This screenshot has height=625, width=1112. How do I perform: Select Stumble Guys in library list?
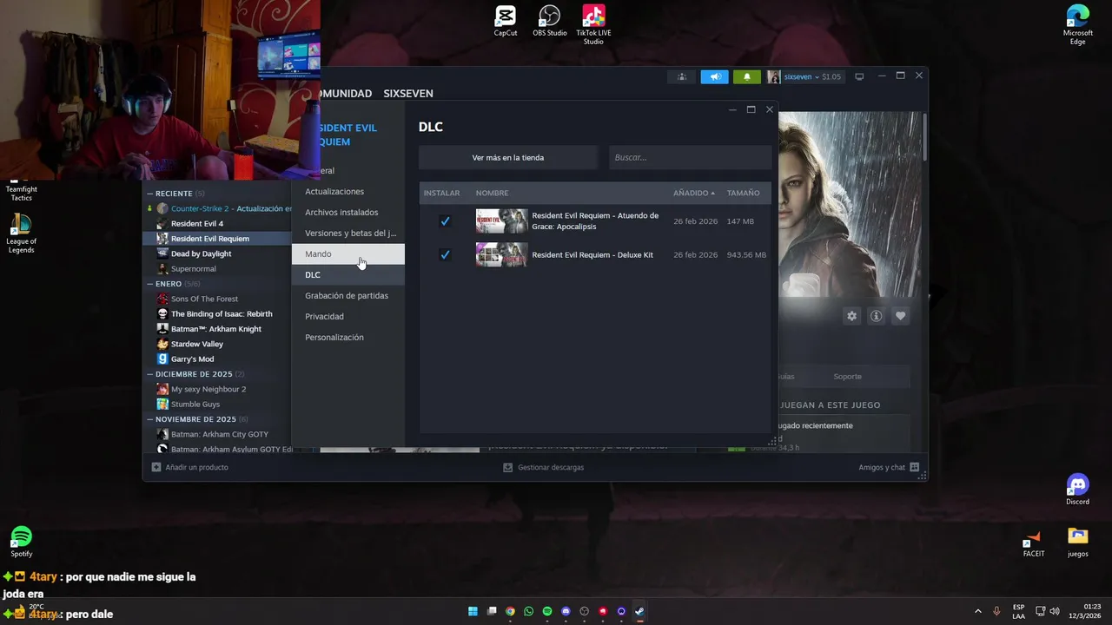(x=218, y=404)
